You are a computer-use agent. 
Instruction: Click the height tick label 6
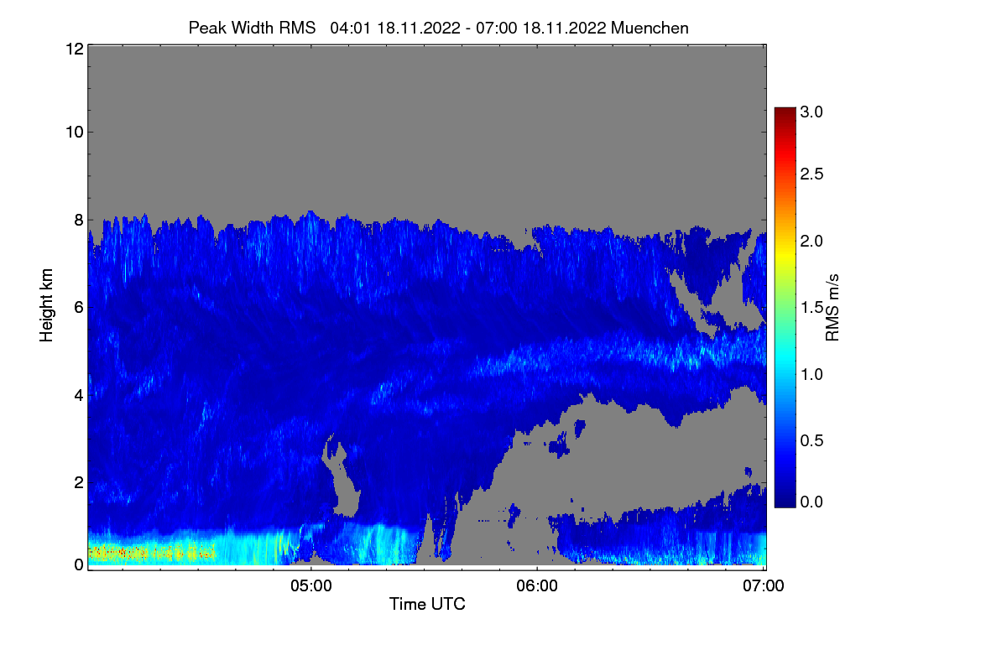tap(79, 307)
